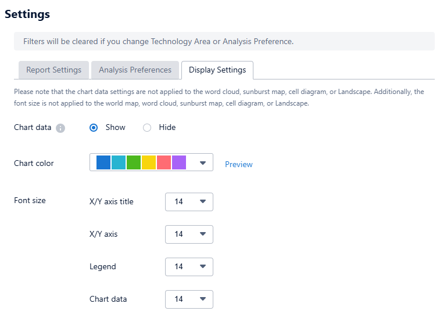Screen dimensions: 440x311
Task: Click the filters-will-be-cleared notice banner
Action: pyautogui.click(x=224, y=42)
